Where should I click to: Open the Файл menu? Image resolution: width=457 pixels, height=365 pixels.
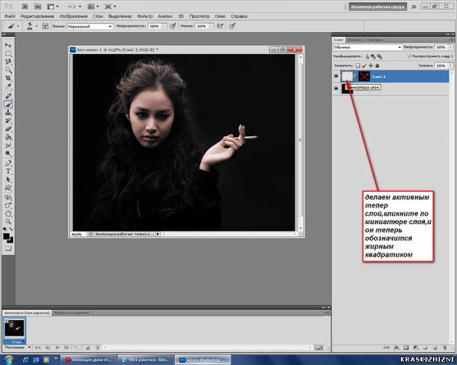(x=10, y=16)
